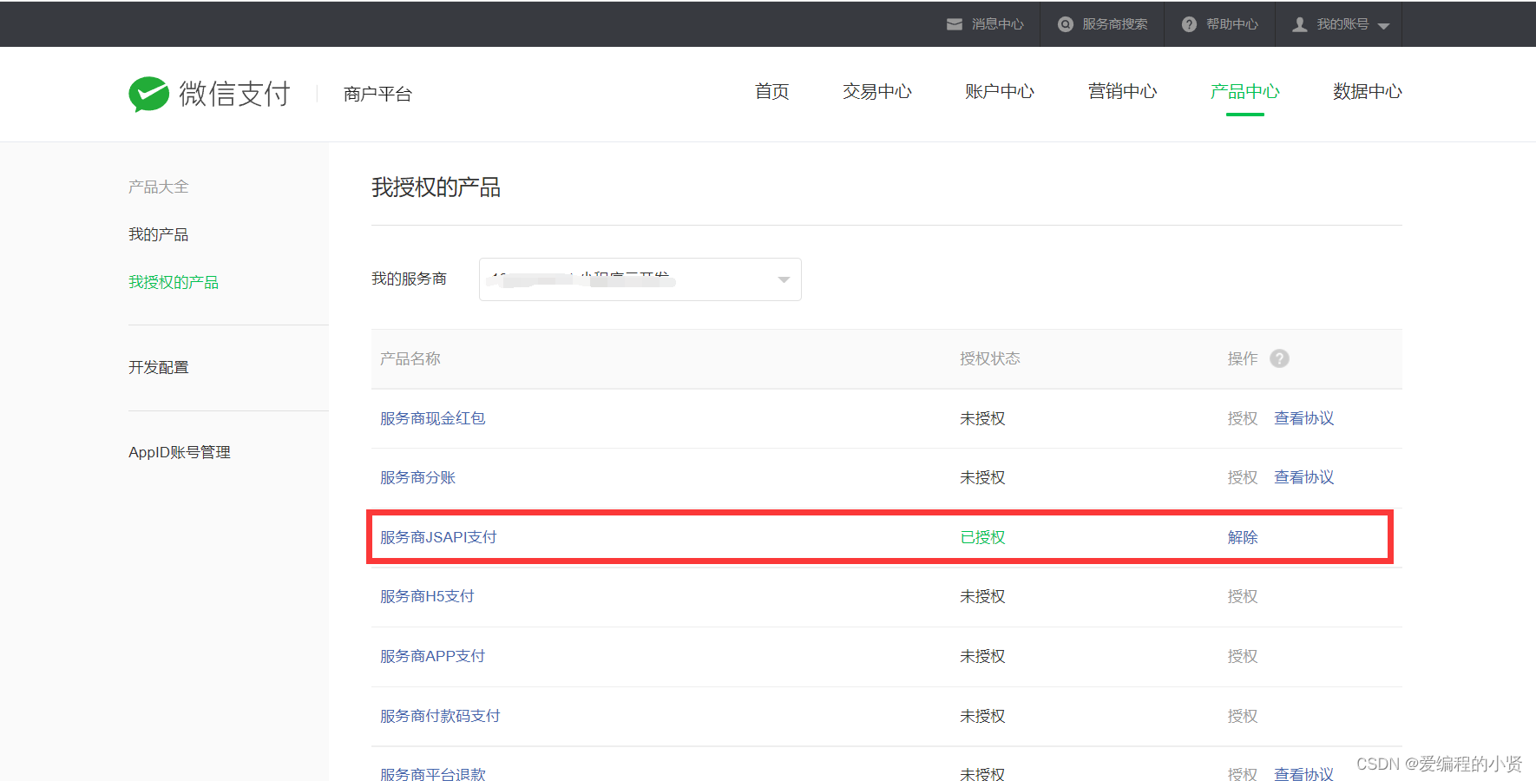The width and height of the screenshot is (1536, 781).
Task: Click the 授权状态 column header
Action: [x=990, y=358]
